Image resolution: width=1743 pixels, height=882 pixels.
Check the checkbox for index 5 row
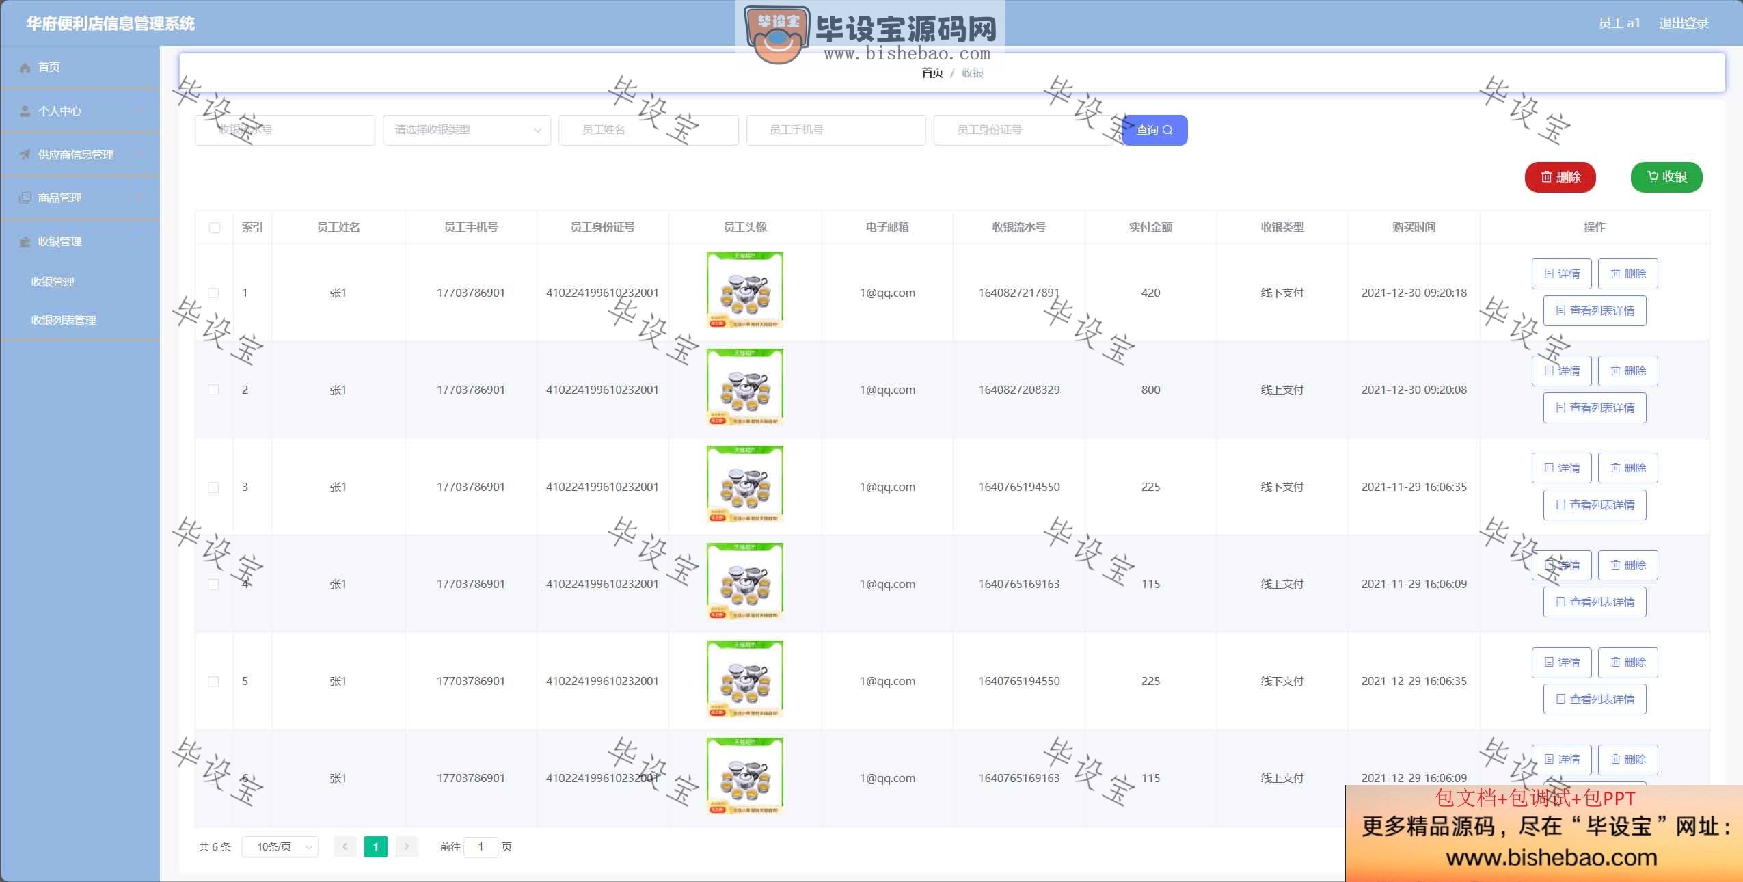click(213, 681)
